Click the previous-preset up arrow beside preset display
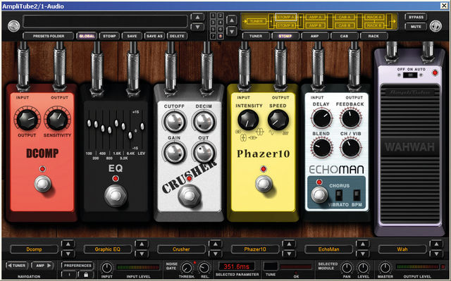Image resolution: width=451 pixels, height=281 pixels. click(197, 17)
